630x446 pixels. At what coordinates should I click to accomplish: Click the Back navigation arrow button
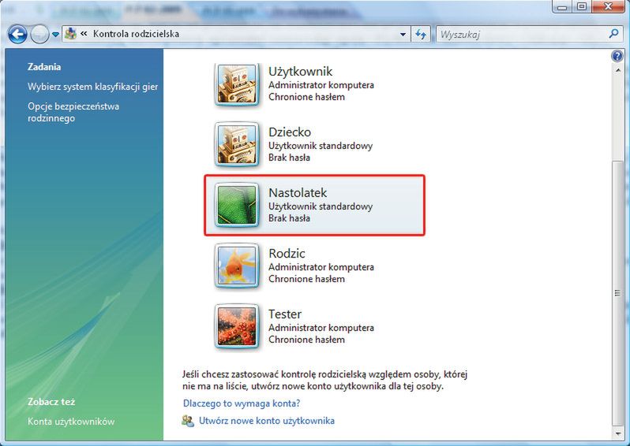pyautogui.click(x=17, y=35)
